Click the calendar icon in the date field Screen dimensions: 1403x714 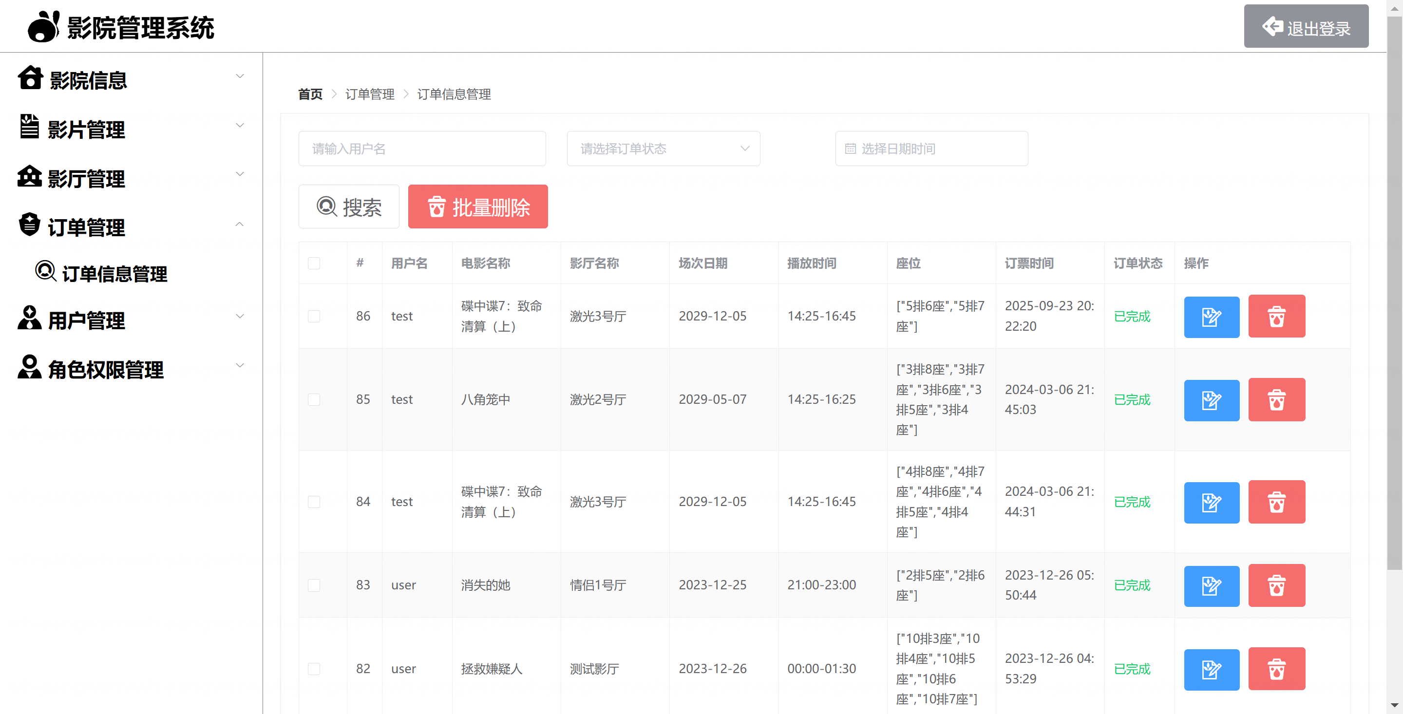850,149
